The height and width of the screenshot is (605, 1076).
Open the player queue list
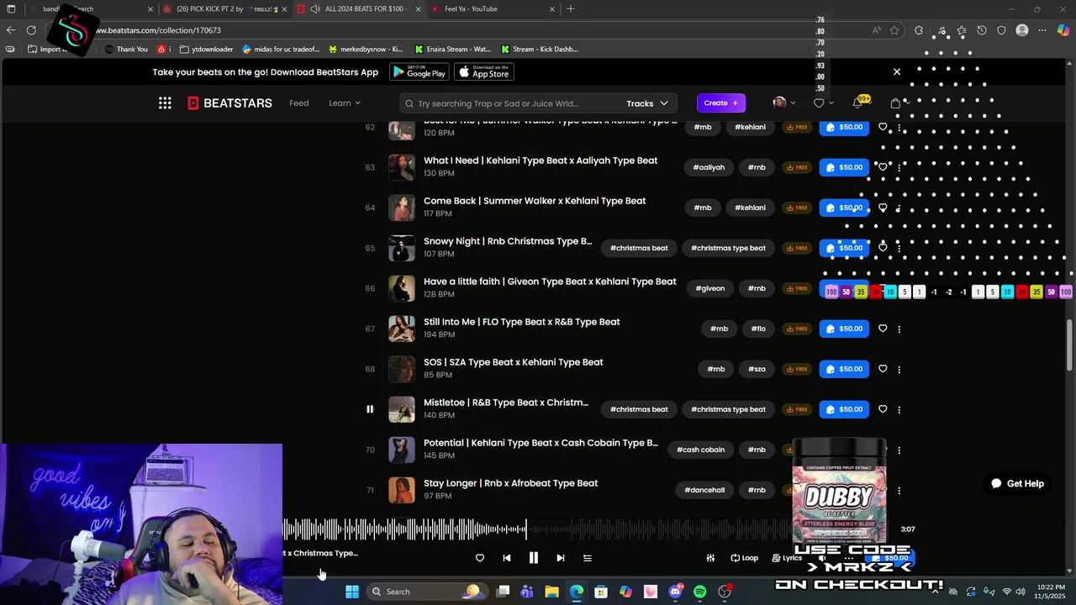coord(588,558)
